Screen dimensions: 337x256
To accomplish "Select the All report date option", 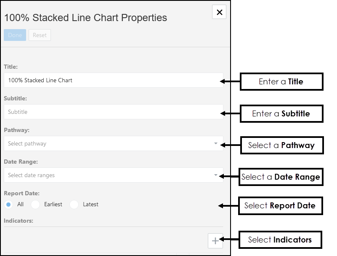I will point(9,205).
